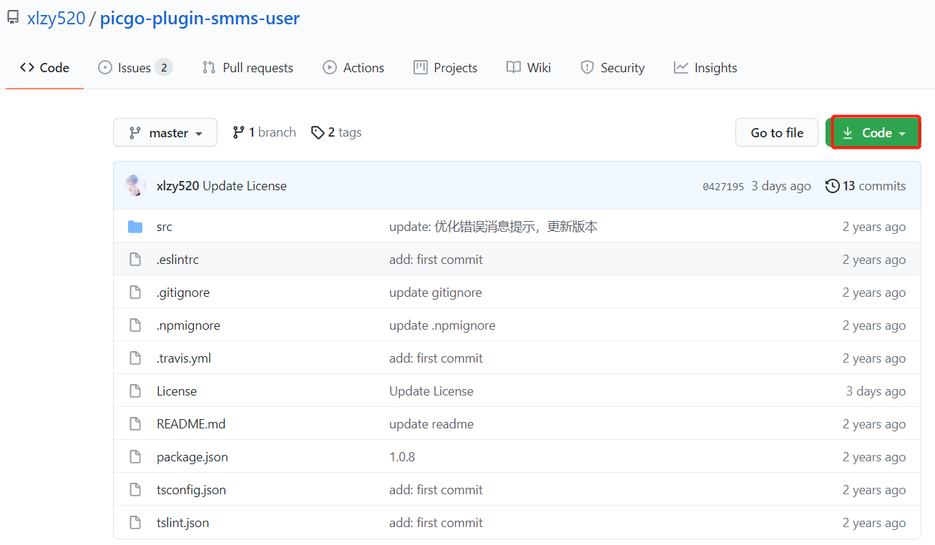Viewport: 935px width, 545px height.
Task: Open Update License message in License row
Action: [431, 391]
